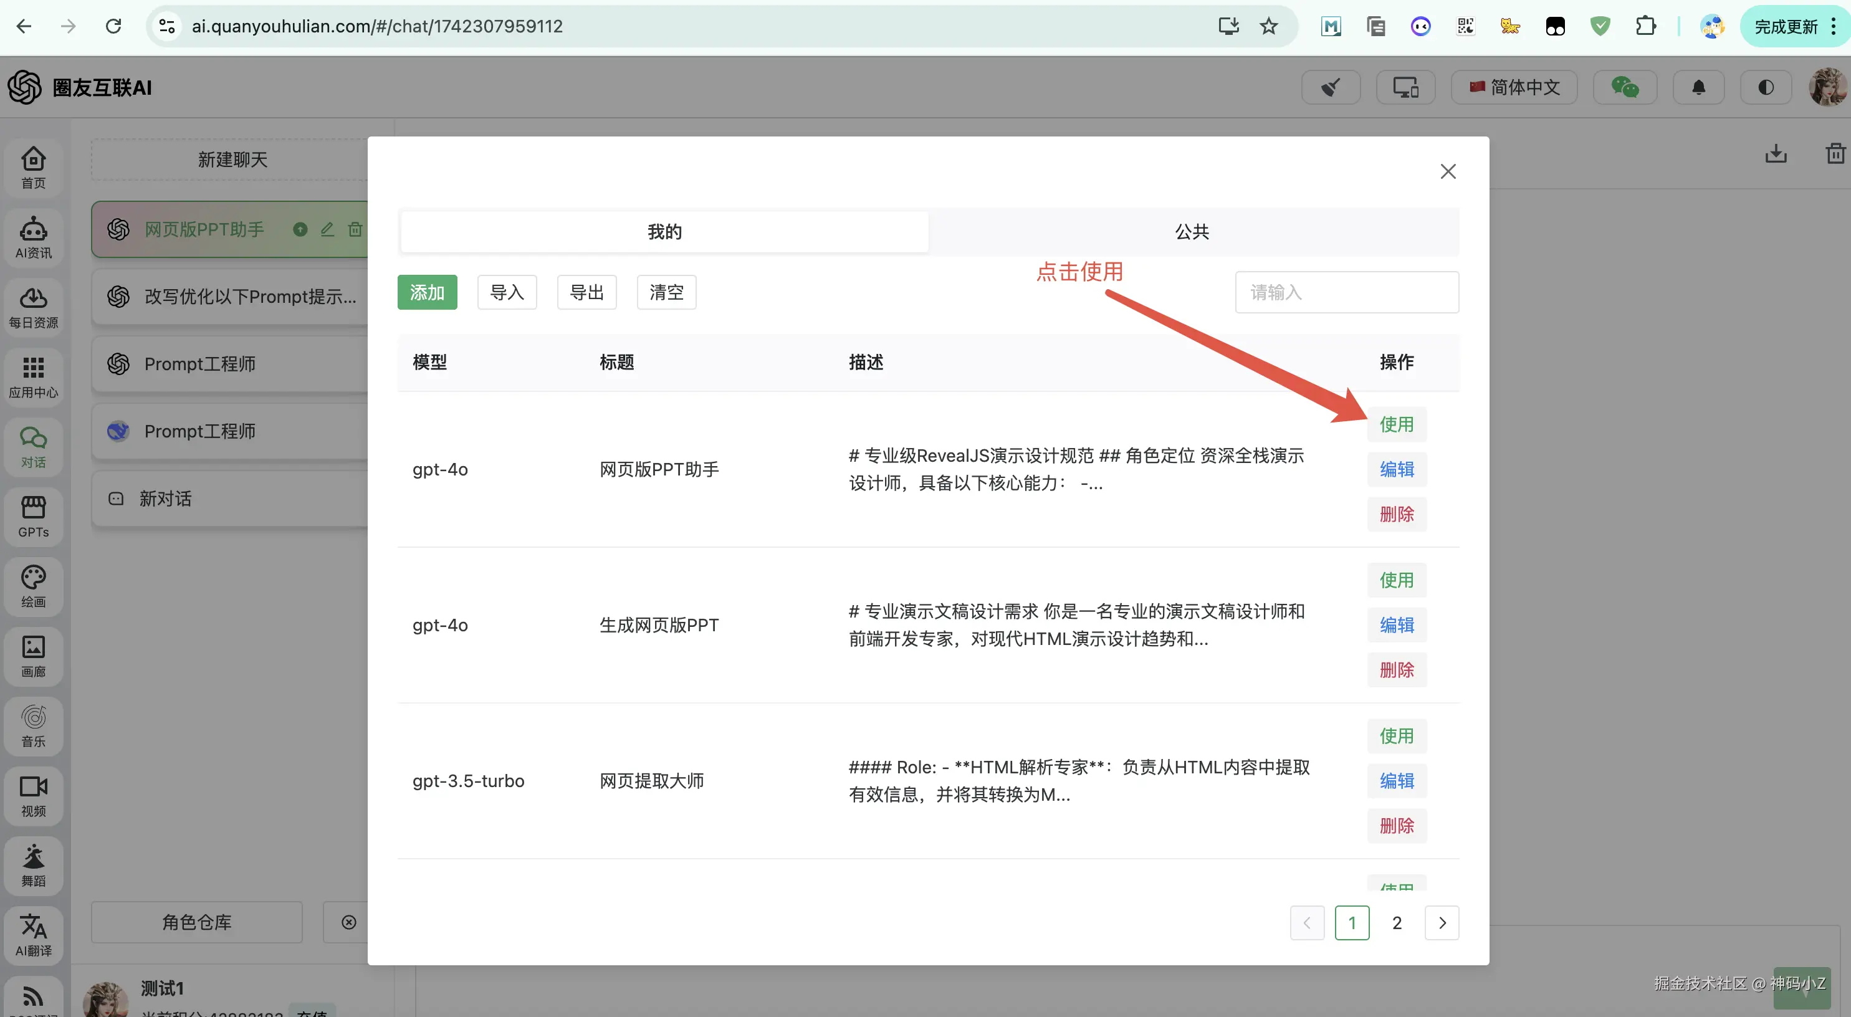Click the 请输入 search field
Screen dimensions: 1851x1017
click(x=1347, y=292)
